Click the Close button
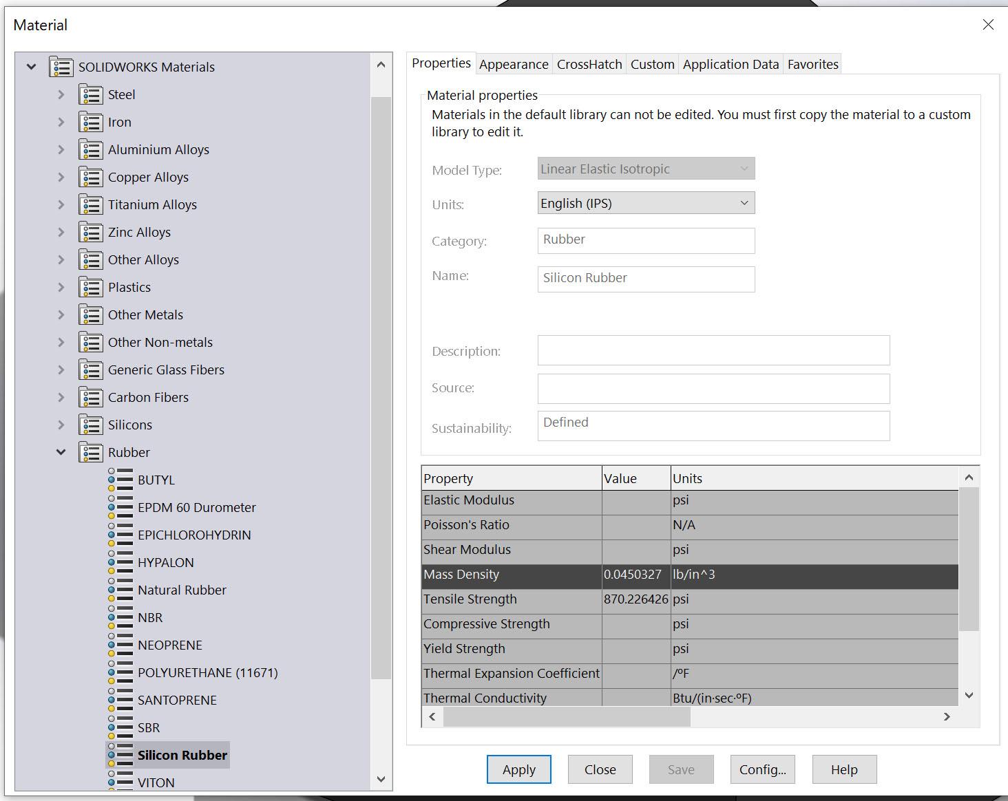The height and width of the screenshot is (801, 1008). [600, 769]
